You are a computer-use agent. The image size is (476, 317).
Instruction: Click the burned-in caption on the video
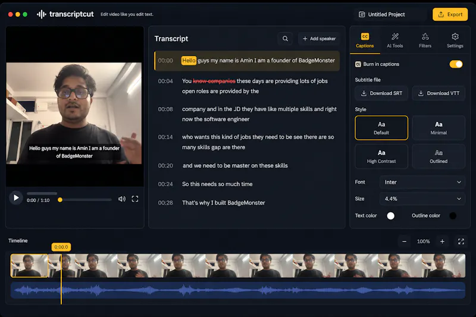[x=74, y=152]
